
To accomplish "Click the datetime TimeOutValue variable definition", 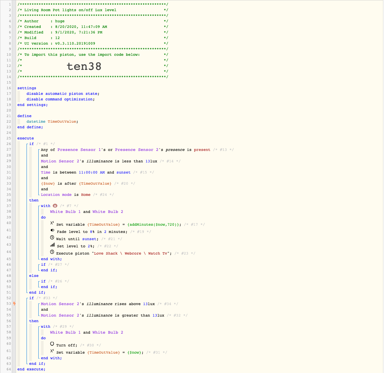I will pos(52,121).
